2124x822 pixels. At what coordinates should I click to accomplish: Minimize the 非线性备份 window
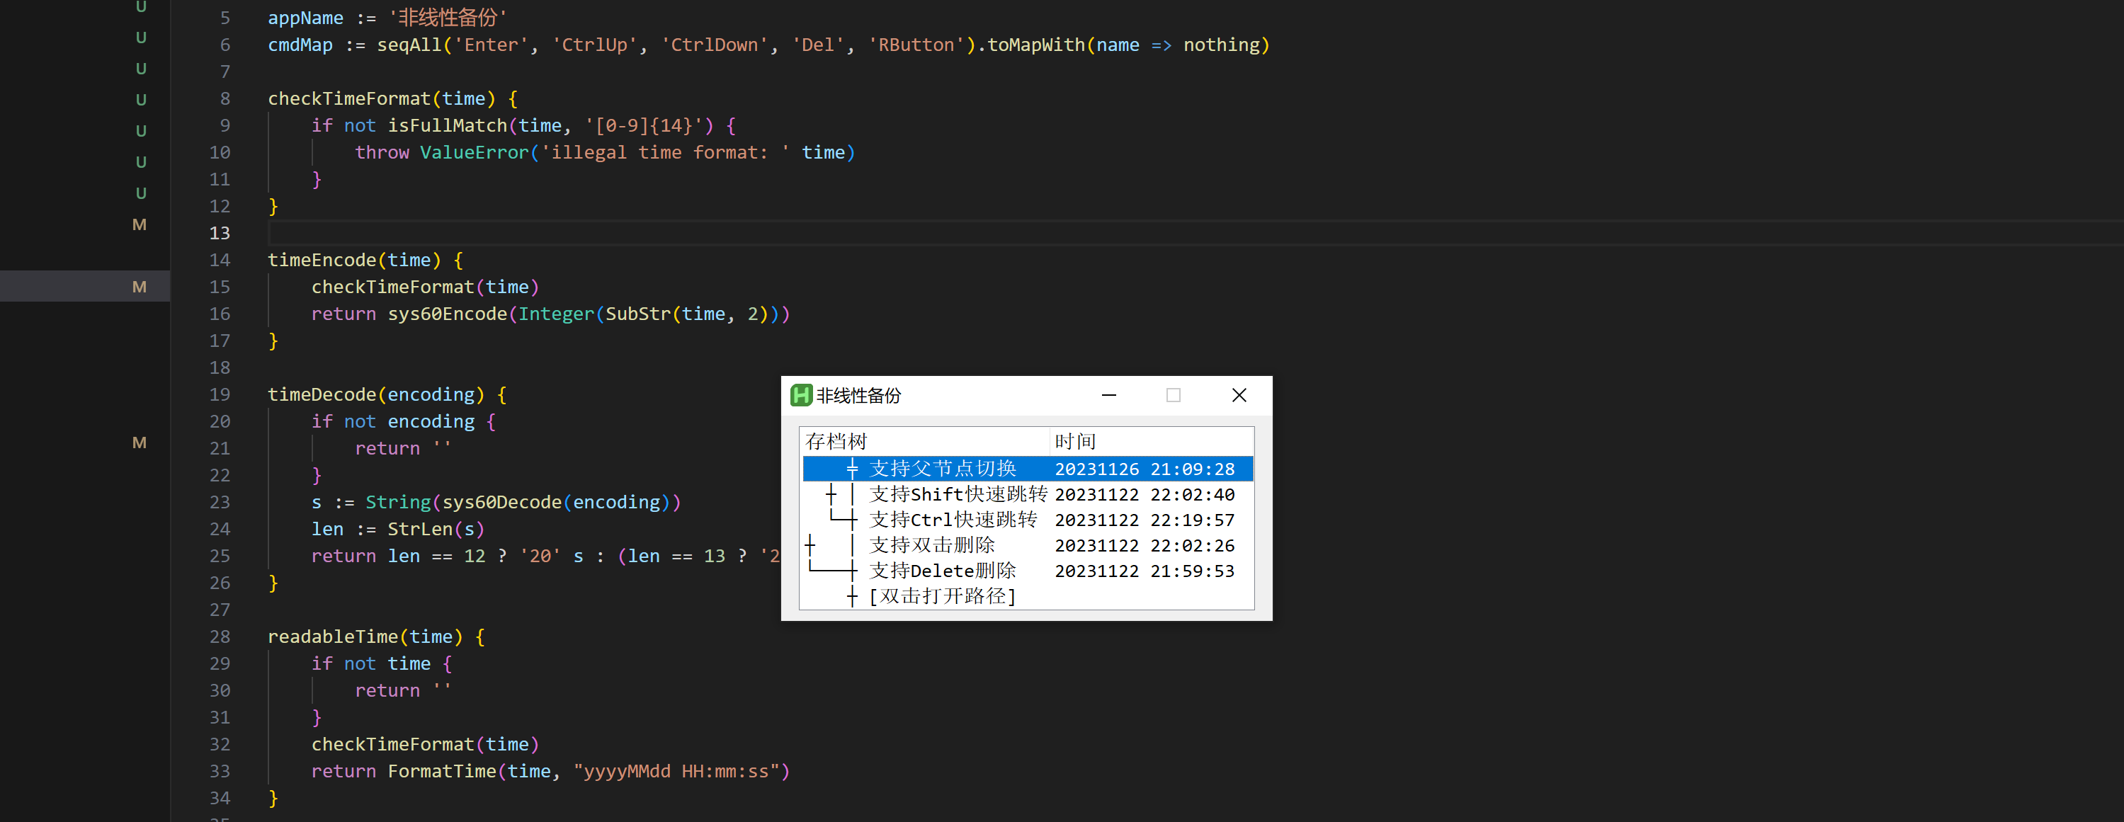1109,396
